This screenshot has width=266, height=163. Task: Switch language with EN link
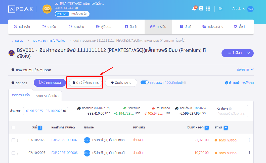(x=220, y=9)
